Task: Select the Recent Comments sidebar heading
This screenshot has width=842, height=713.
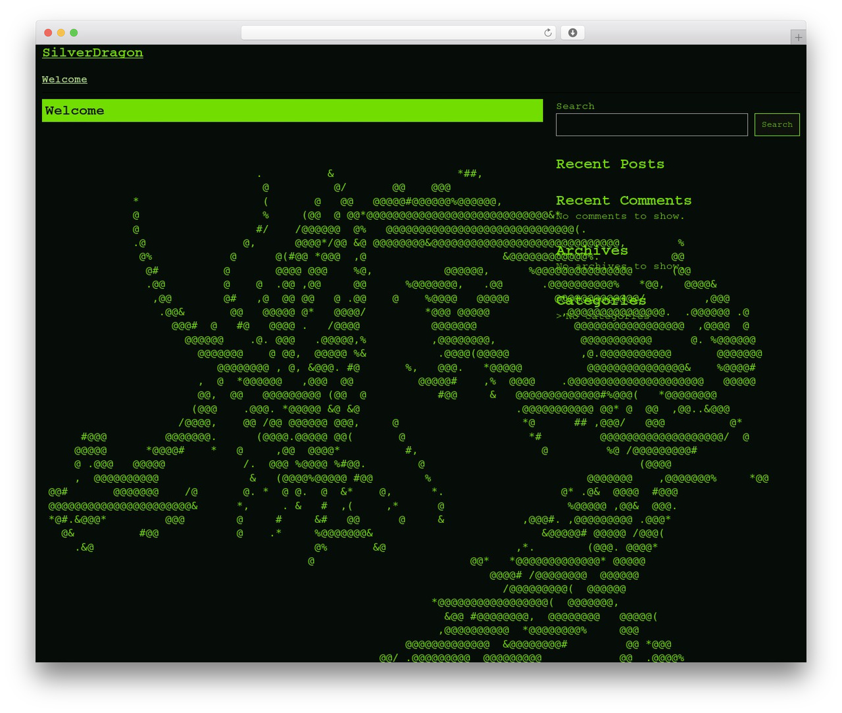Action: 624,201
